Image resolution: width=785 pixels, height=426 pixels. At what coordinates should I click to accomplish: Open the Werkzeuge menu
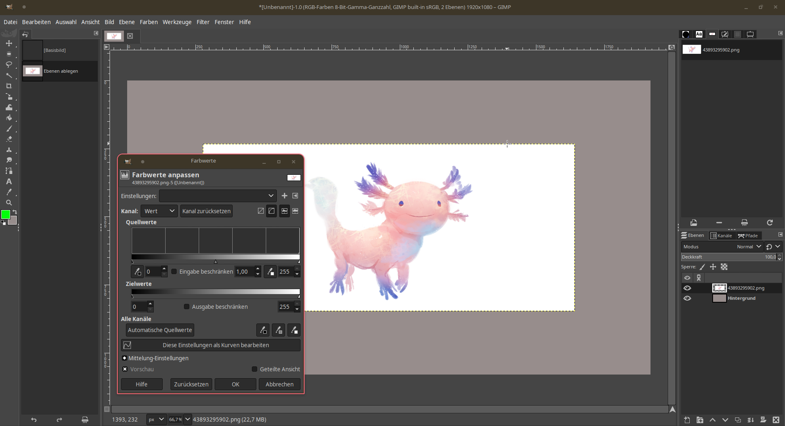pos(177,22)
